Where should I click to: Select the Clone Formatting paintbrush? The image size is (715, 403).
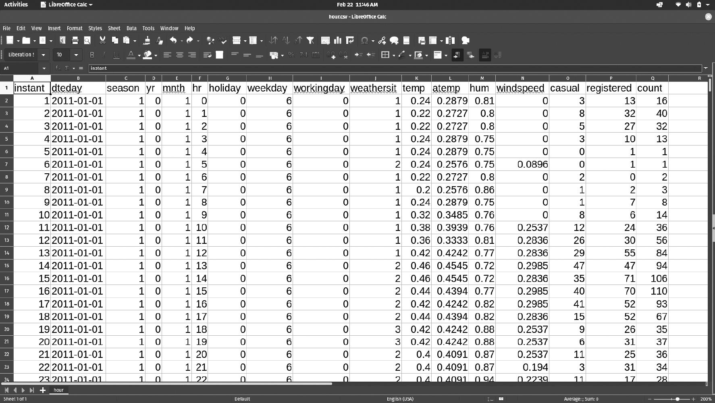pos(147,40)
